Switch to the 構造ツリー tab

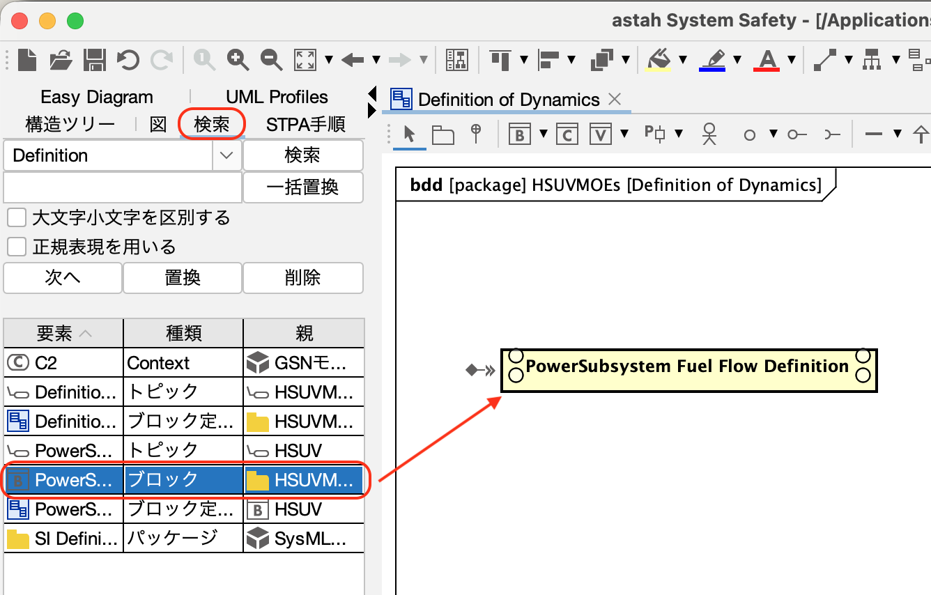[x=70, y=125]
